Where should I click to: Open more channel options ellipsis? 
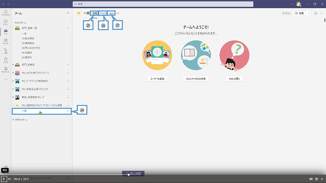[x=321, y=13]
